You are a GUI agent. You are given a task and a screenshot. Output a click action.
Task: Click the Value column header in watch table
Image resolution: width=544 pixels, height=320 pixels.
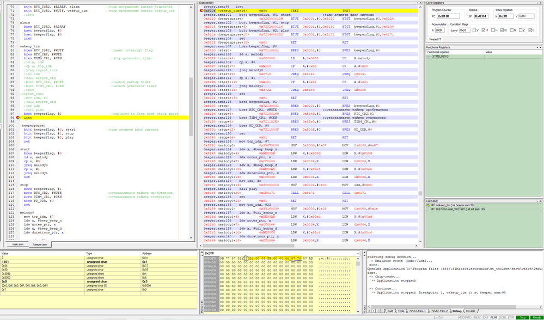point(42,254)
